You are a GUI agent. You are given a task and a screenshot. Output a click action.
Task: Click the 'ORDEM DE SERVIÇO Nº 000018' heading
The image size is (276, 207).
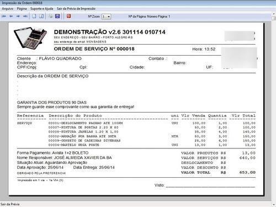[x=94, y=49]
